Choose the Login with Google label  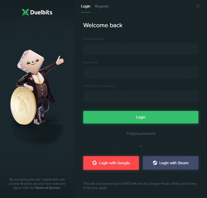point(114,163)
